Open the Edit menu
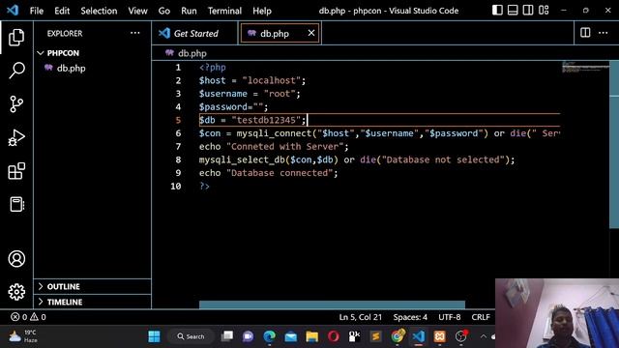619x348 pixels. [x=62, y=11]
